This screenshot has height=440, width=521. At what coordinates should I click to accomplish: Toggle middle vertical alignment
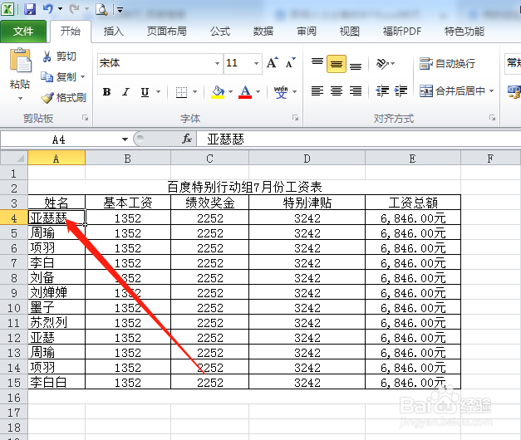(x=337, y=63)
